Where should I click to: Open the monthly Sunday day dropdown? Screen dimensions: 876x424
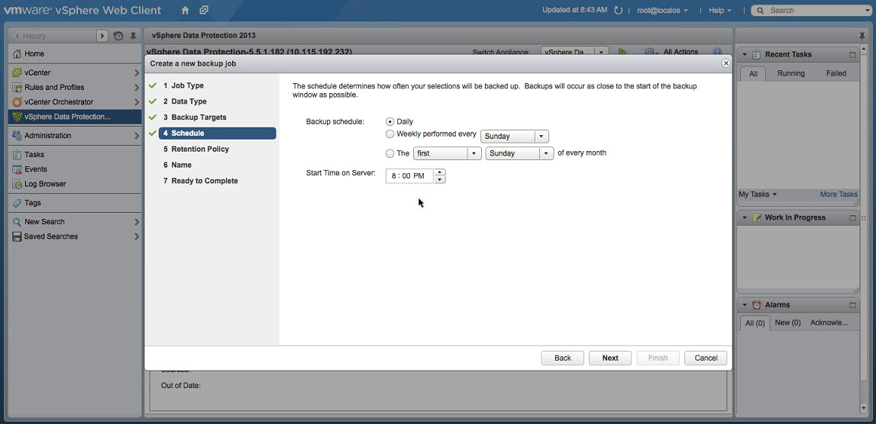point(519,153)
